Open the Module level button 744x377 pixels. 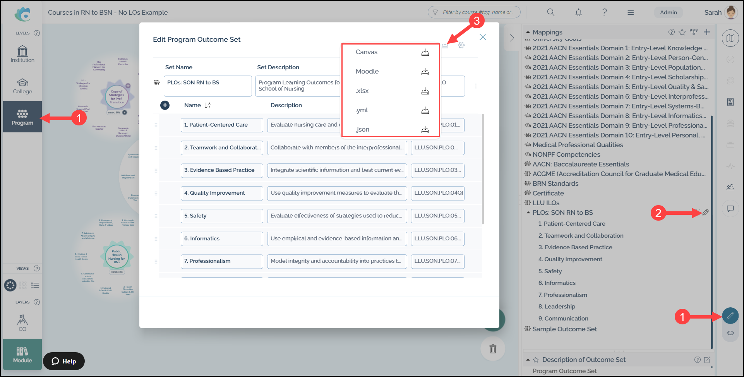[x=22, y=355]
